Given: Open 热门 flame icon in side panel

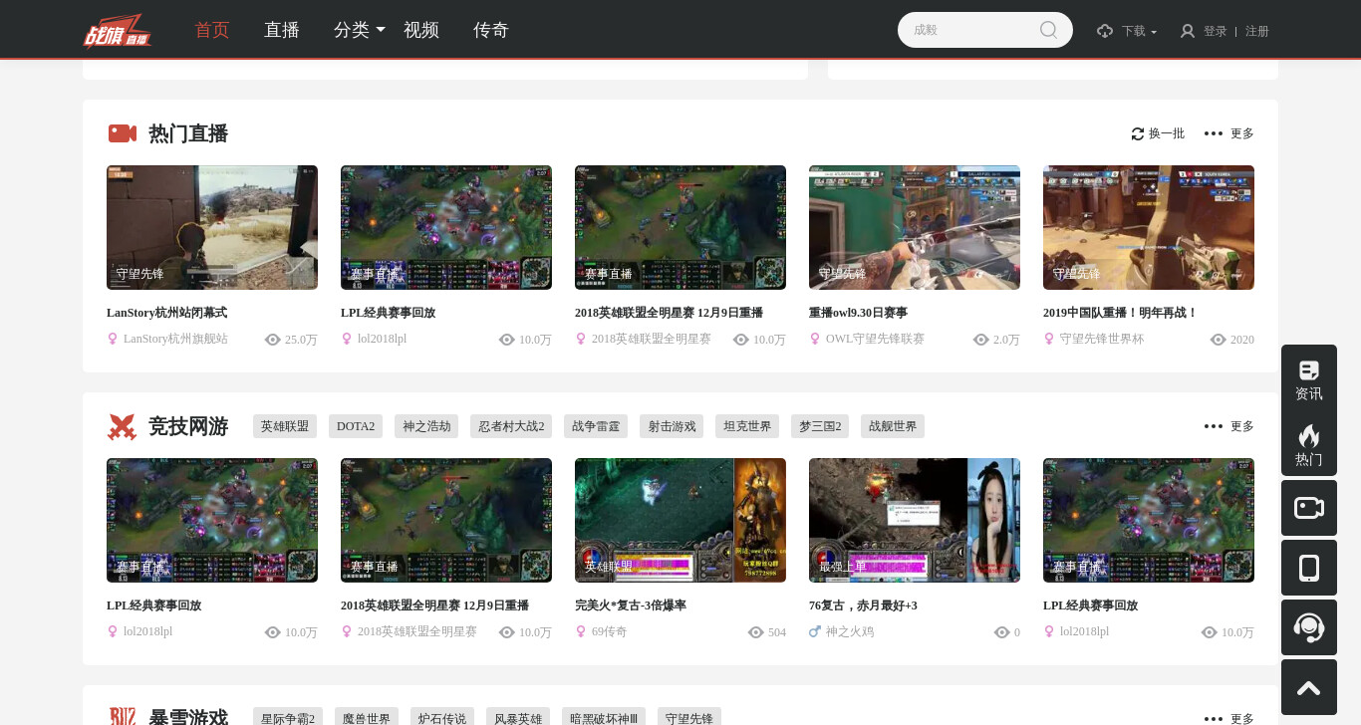Looking at the screenshot, I should click(x=1309, y=445).
